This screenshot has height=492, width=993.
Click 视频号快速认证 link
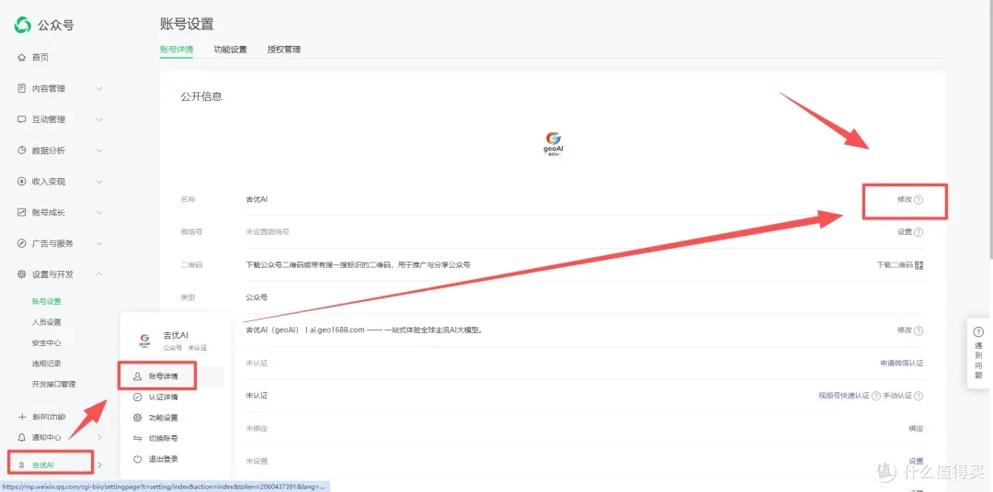click(844, 396)
